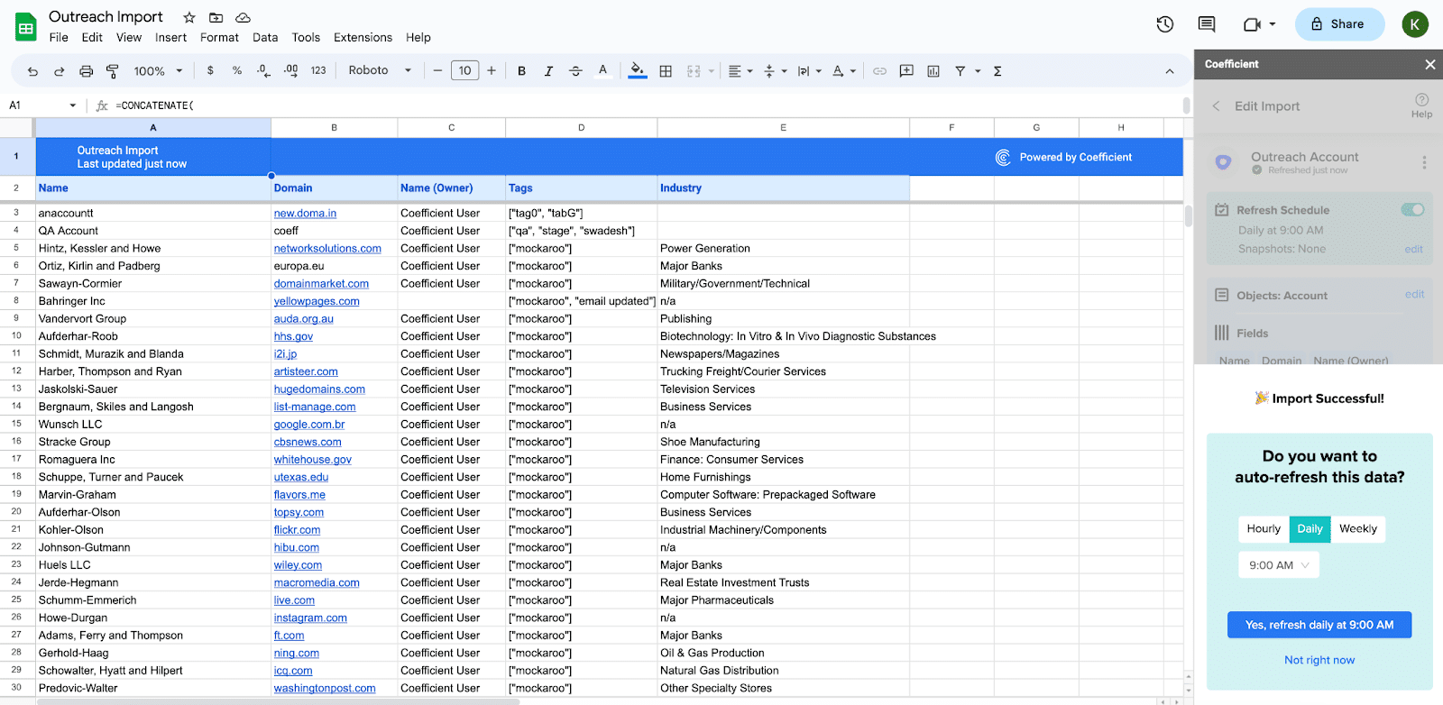The image size is (1443, 705).
Task: Open the File menu
Action: point(59,38)
